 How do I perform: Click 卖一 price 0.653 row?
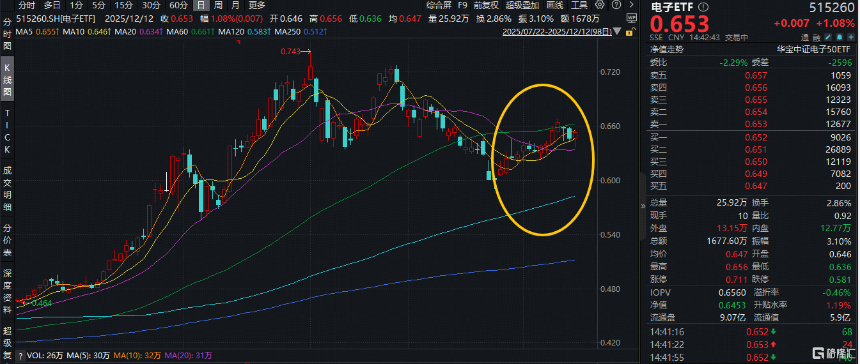pos(751,125)
